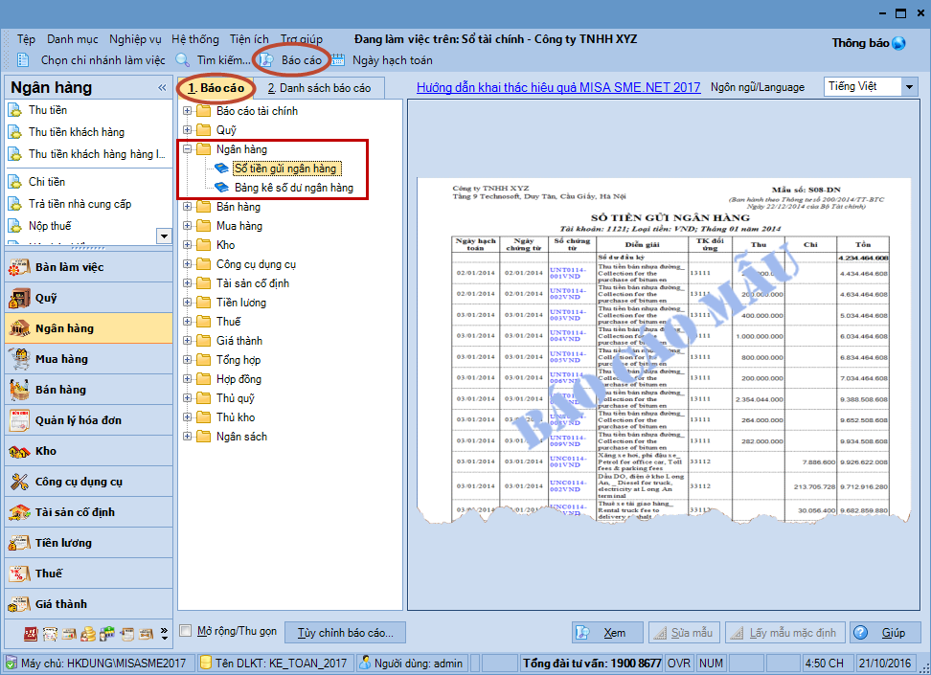The height and width of the screenshot is (675, 931).
Task: Open the MISA SME.NET 2017 guide link
Action: (558, 87)
